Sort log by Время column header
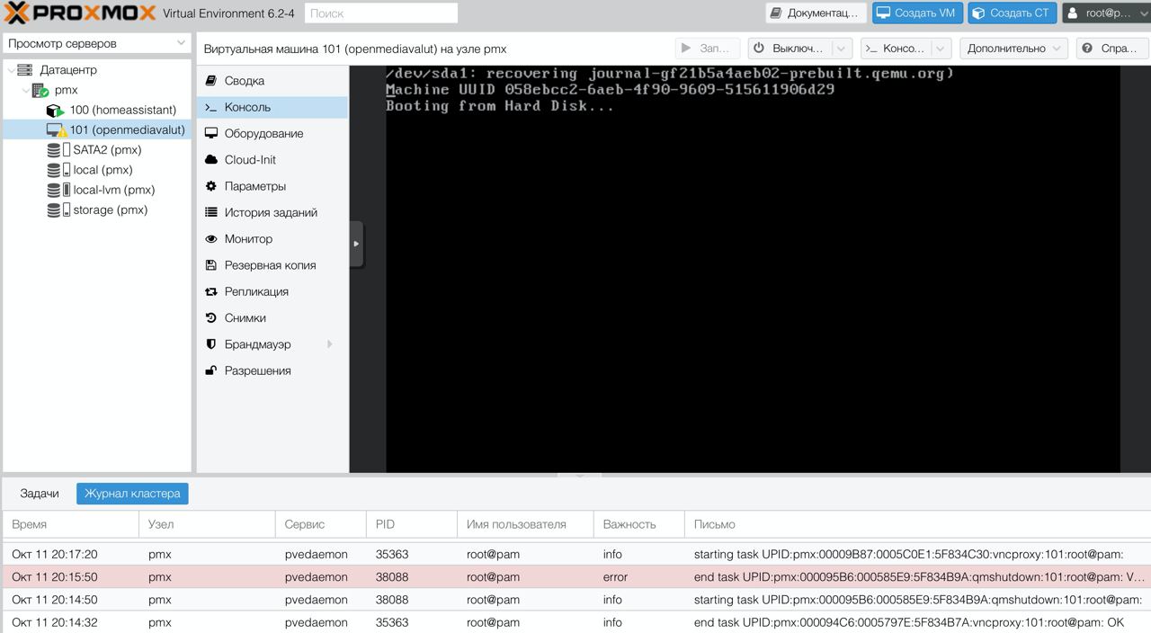The image size is (1151, 633). [x=70, y=524]
